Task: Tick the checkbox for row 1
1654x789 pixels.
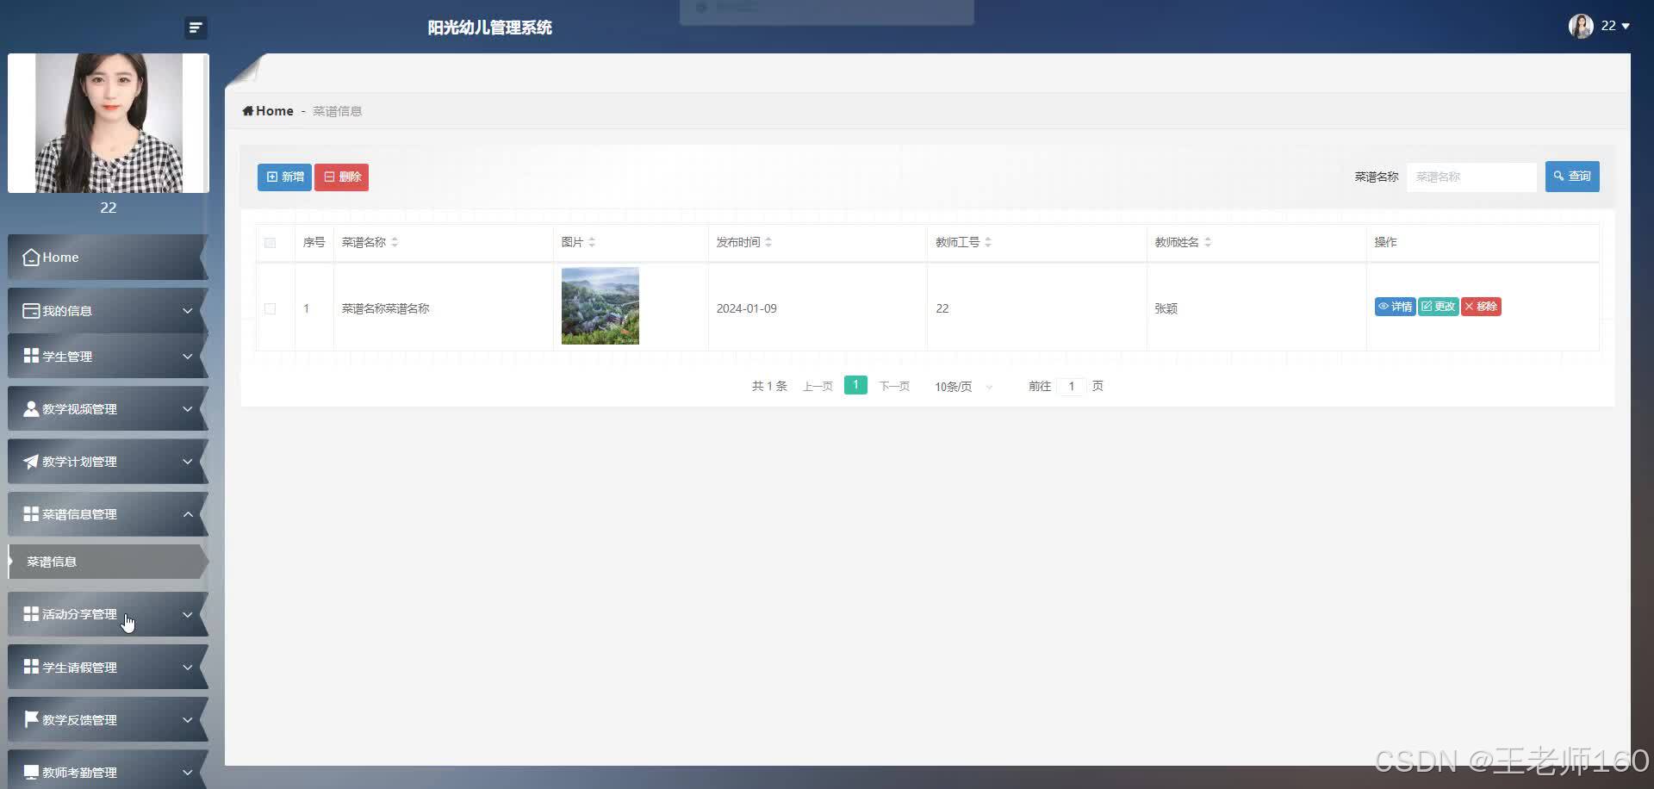Action: pyautogui.click(x=270, y=308)
